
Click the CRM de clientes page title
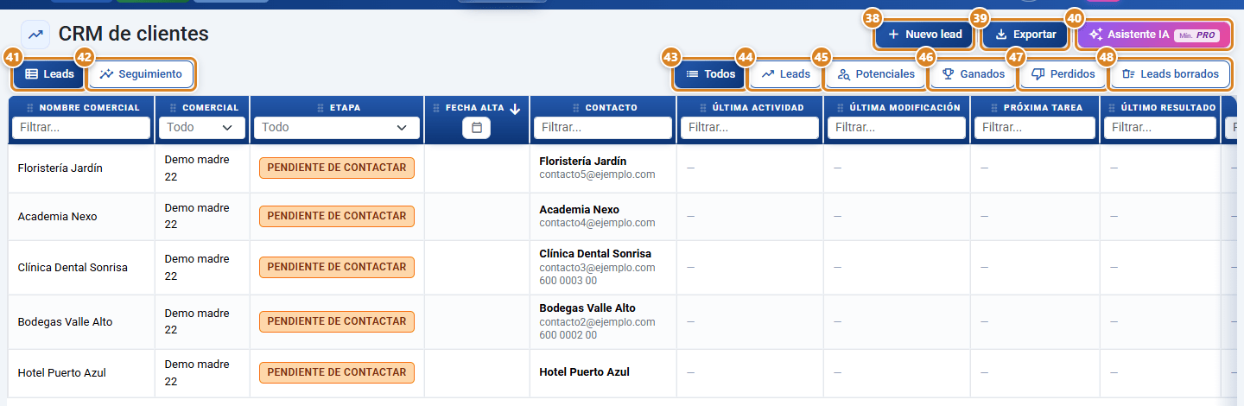point(134,35)
